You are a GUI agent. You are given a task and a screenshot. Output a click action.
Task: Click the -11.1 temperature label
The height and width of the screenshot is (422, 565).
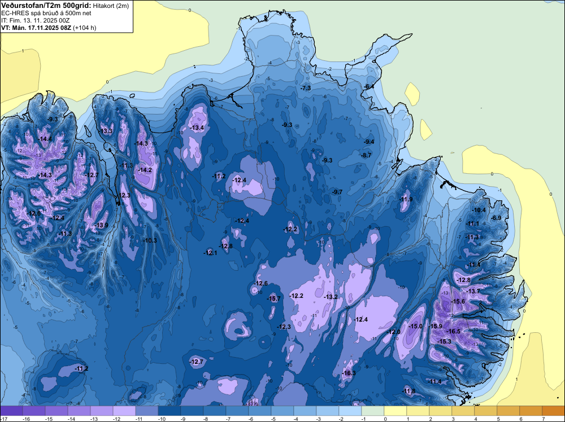[x=472, y=224]
